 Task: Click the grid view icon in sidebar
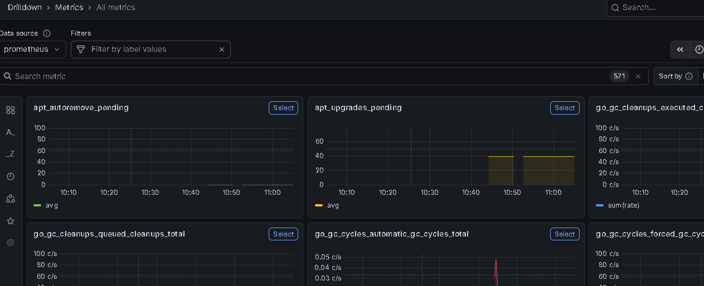point(10,110)
